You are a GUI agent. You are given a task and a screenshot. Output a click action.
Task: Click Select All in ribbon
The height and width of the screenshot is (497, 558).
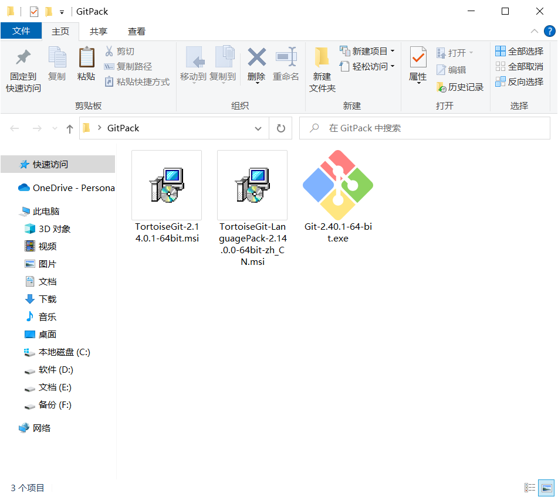point(519,52)
